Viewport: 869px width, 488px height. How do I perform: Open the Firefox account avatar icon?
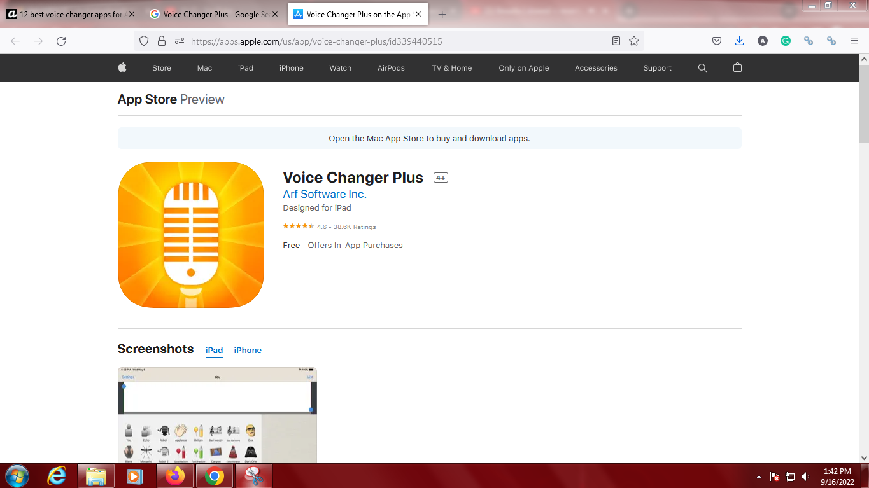(763, 41)
